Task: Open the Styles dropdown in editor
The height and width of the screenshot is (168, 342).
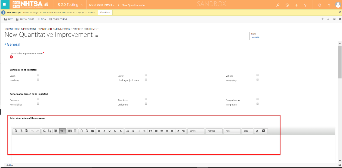Action: click(196, 131)
